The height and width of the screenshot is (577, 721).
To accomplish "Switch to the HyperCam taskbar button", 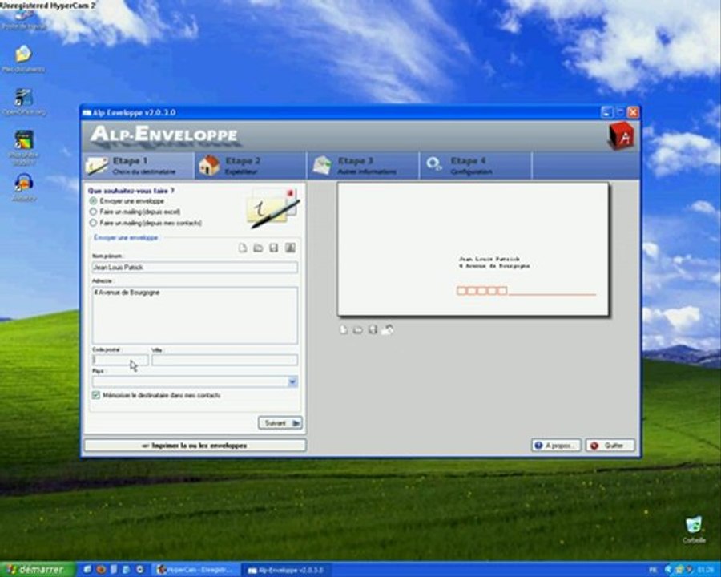I will pos(197,570).
